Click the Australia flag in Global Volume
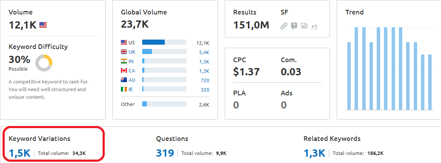The image size is (441, 163). [x=124, y=80]
